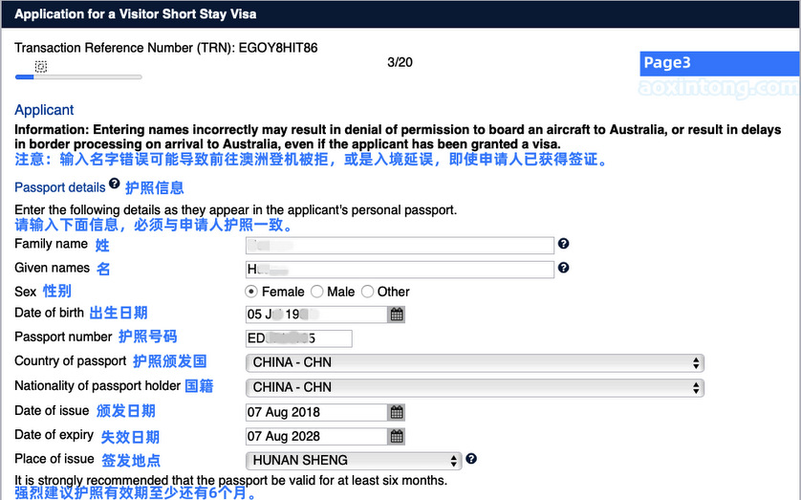Choose the Other sex option
Screen dimensions: 801x500
[368, 292]
